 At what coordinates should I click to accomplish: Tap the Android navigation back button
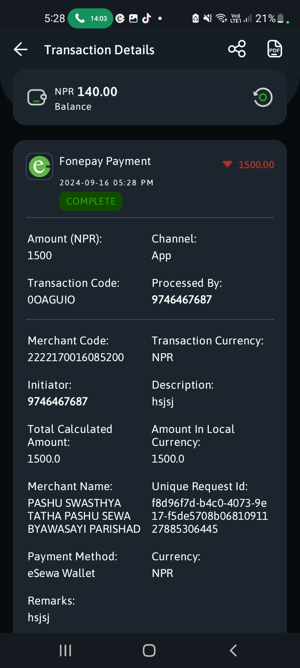click(233, 650)
